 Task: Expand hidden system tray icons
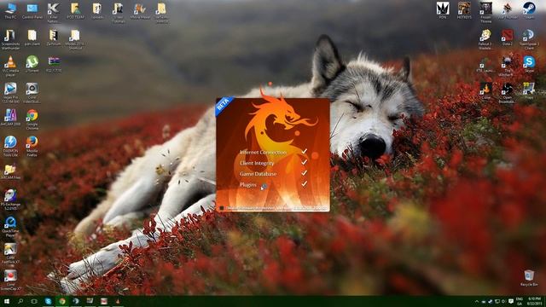click(x=477, y=301)
